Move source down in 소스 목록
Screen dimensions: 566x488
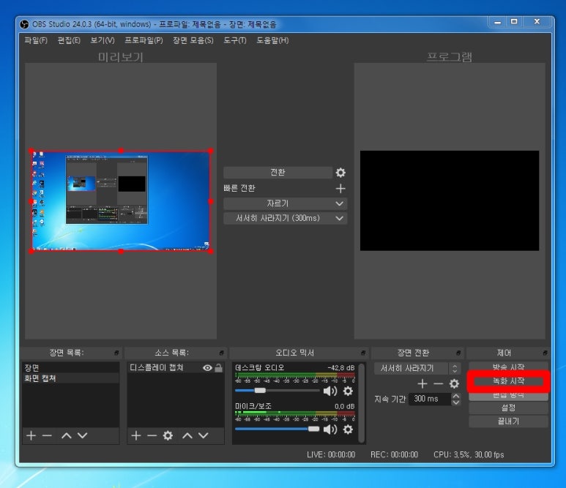(x=204, y=436)
